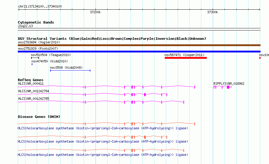Open the nsv474050 (Kidd2010) label

pyautogui.click(x=50, y=61)
